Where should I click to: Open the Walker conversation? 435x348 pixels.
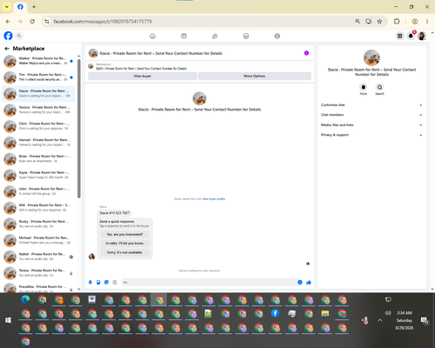pyautogui.click(x=38, y=61)
